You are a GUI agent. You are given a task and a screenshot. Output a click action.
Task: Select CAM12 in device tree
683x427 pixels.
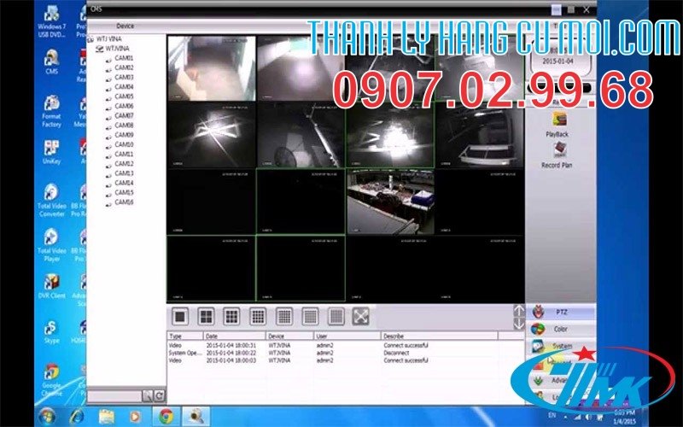tap(124, 164)
